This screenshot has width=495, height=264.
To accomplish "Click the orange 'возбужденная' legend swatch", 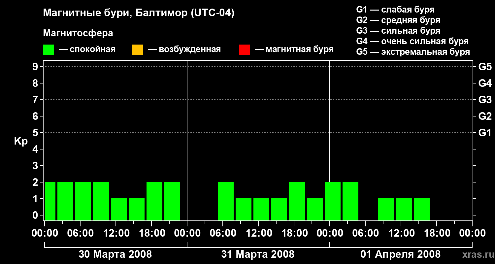I will (137, 50).
